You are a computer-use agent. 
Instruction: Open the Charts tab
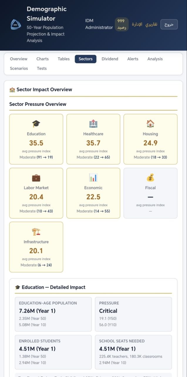coord(43,59)
